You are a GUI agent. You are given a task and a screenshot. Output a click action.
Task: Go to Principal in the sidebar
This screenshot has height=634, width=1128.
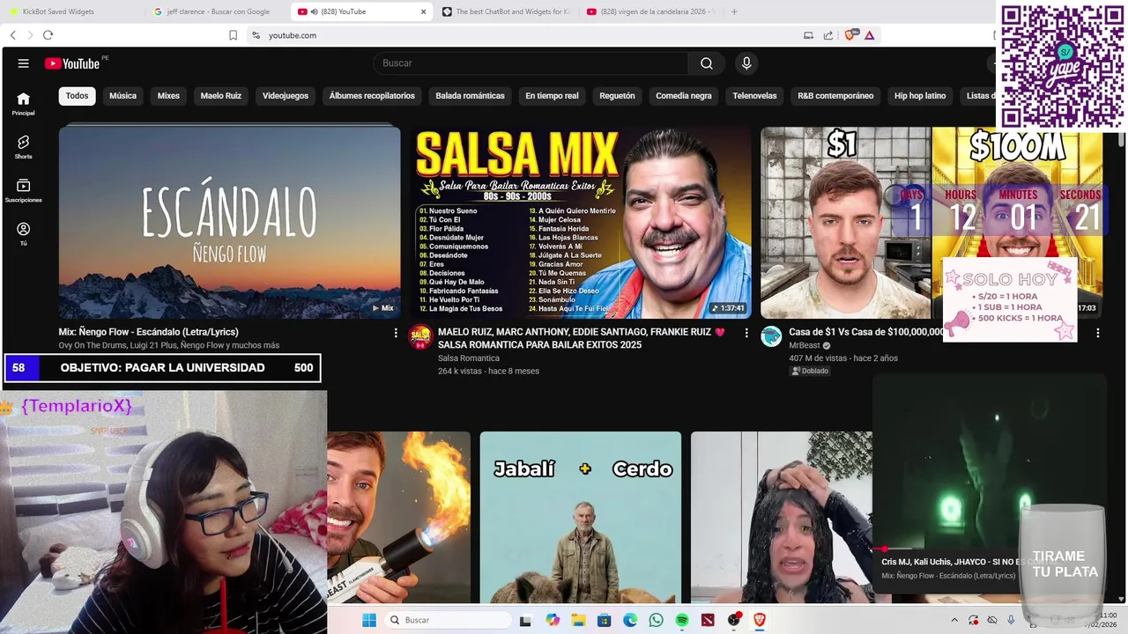[x=24, y=104]
